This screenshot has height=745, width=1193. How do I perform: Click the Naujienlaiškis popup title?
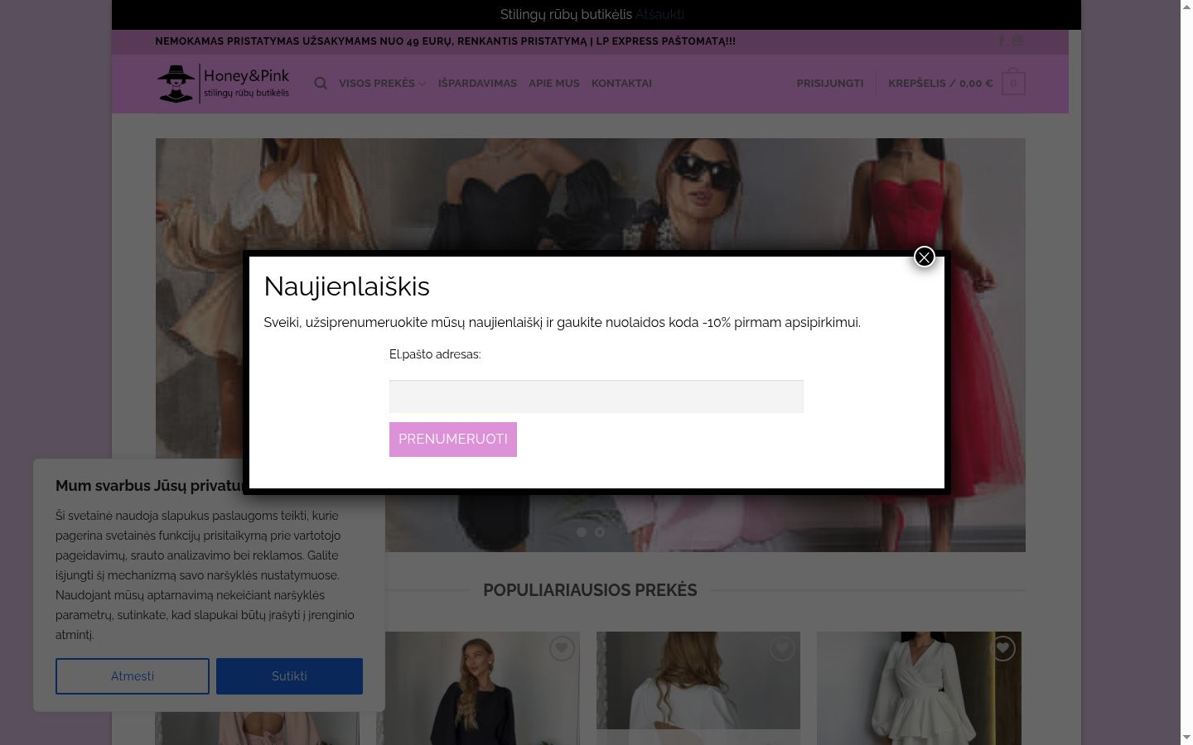click(346, 286)
